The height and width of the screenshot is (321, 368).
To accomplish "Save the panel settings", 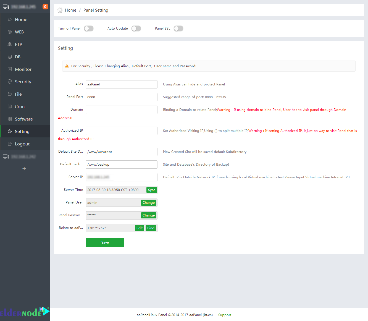I will [x=105, y=242].
